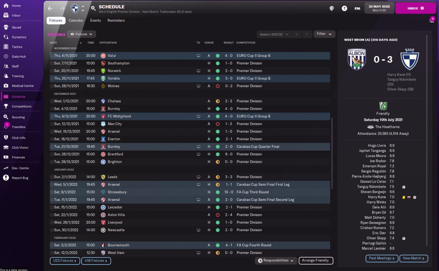The height and width of the screenshot is (271, 439).
Task: Click the Valur team badge in fixtures list
Action: (x=103, y=56)
